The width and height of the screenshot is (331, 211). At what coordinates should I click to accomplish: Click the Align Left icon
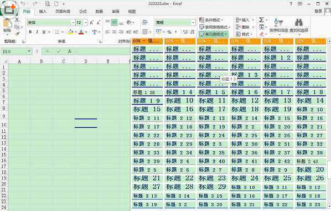[x=108, y=32]
